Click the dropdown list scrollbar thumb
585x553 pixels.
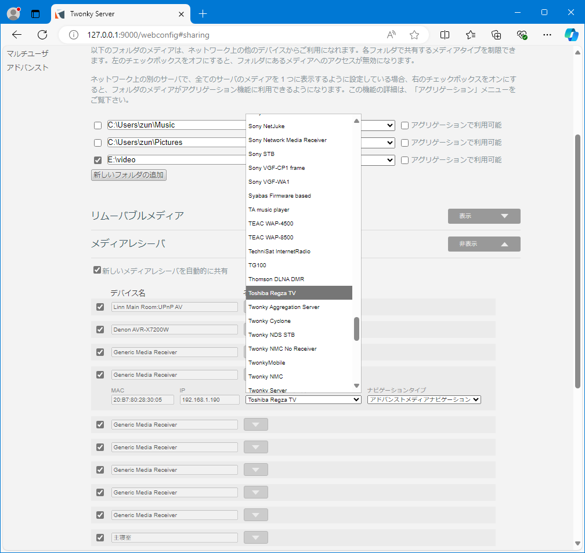point(357,329)
